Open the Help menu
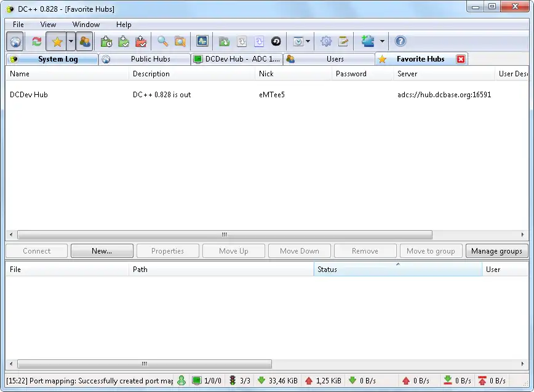534x392 pixels. [124, 25]
